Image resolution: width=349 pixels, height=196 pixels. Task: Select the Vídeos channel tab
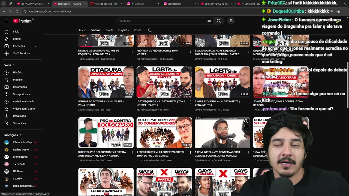pos(96,30)
